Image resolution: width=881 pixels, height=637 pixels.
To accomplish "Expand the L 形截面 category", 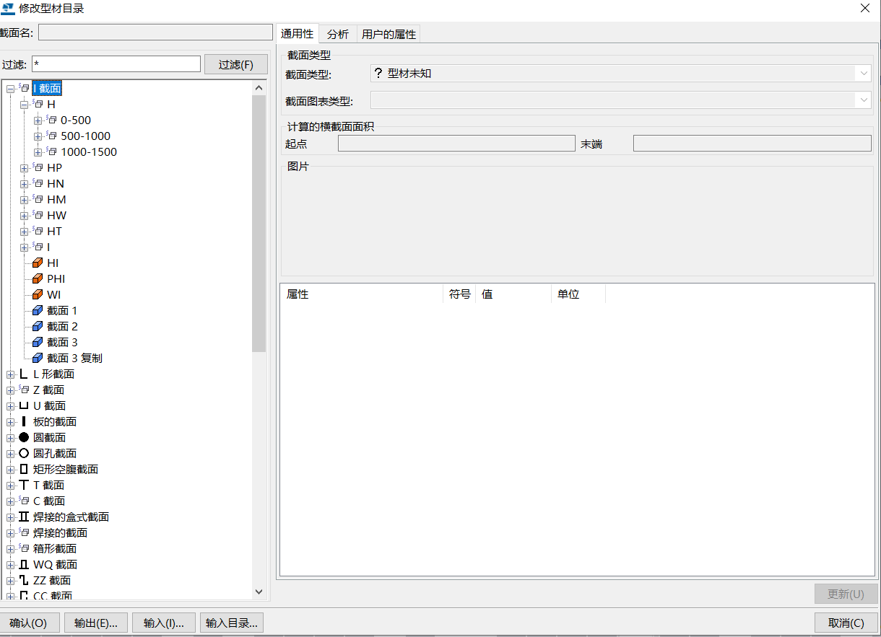I will (10, 374).
